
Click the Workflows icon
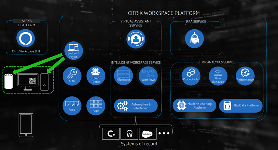[x=148, y=76]
